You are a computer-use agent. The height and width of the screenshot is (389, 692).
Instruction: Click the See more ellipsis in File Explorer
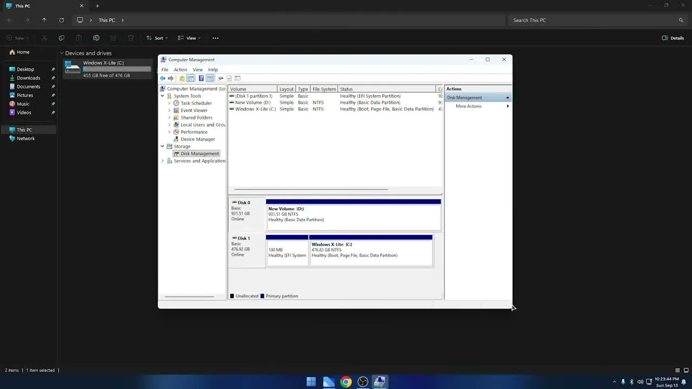(x=215, y=38)
